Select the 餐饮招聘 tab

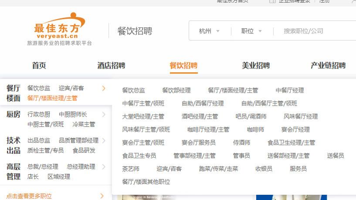tap(184, 66)
